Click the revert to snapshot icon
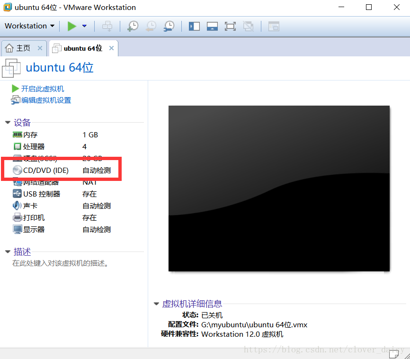 [151, 26]
